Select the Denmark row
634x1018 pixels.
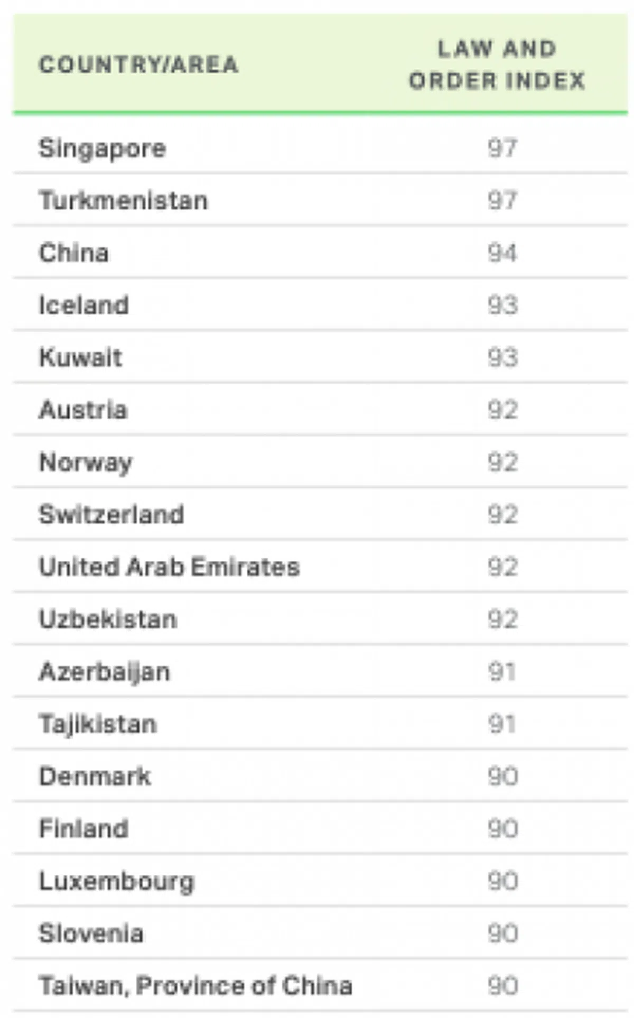click(95, 776)
